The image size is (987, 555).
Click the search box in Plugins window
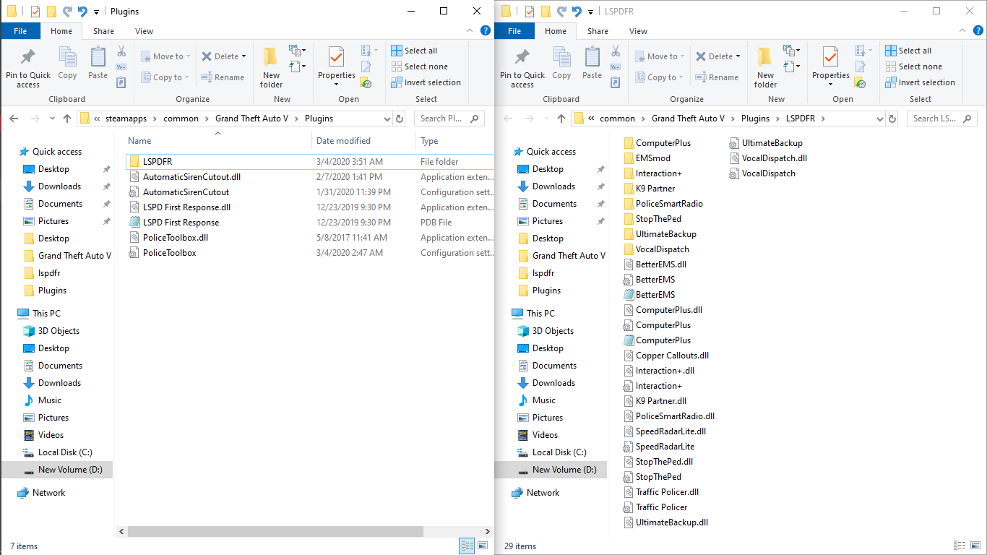[x=449, y=119]
